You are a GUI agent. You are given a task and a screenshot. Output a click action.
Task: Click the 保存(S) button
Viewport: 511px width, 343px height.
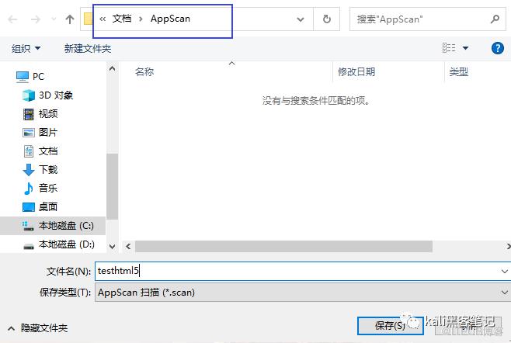tap(390, 325)
